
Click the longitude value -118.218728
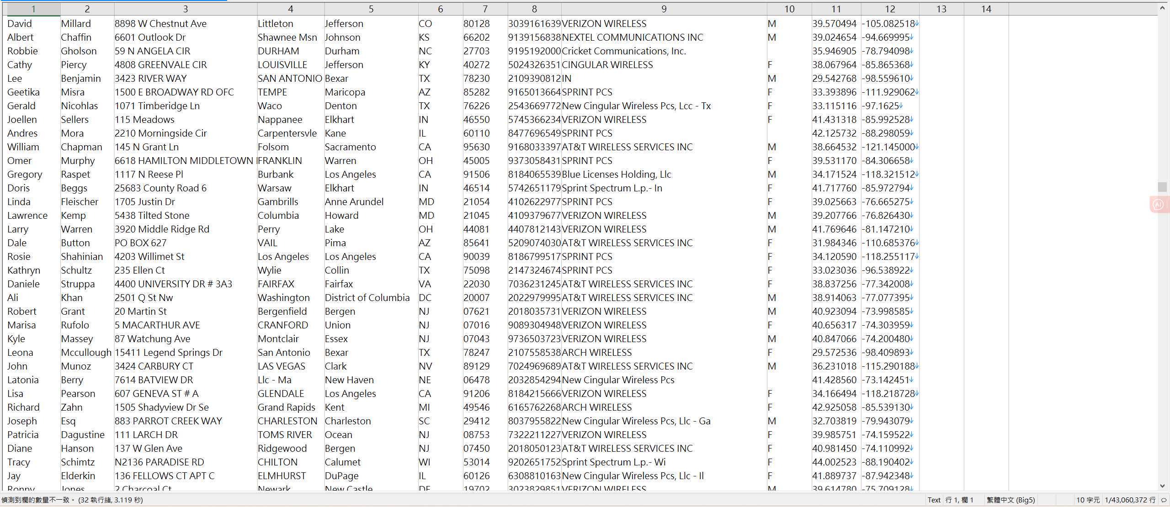(x=888, y=394)
